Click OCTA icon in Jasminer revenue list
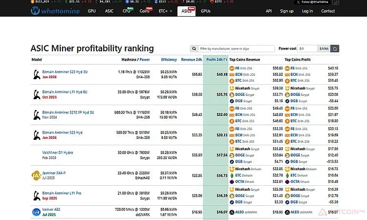The width and height of the screenshot is (367, 220). pyautogui.click(x=232, y=182)
